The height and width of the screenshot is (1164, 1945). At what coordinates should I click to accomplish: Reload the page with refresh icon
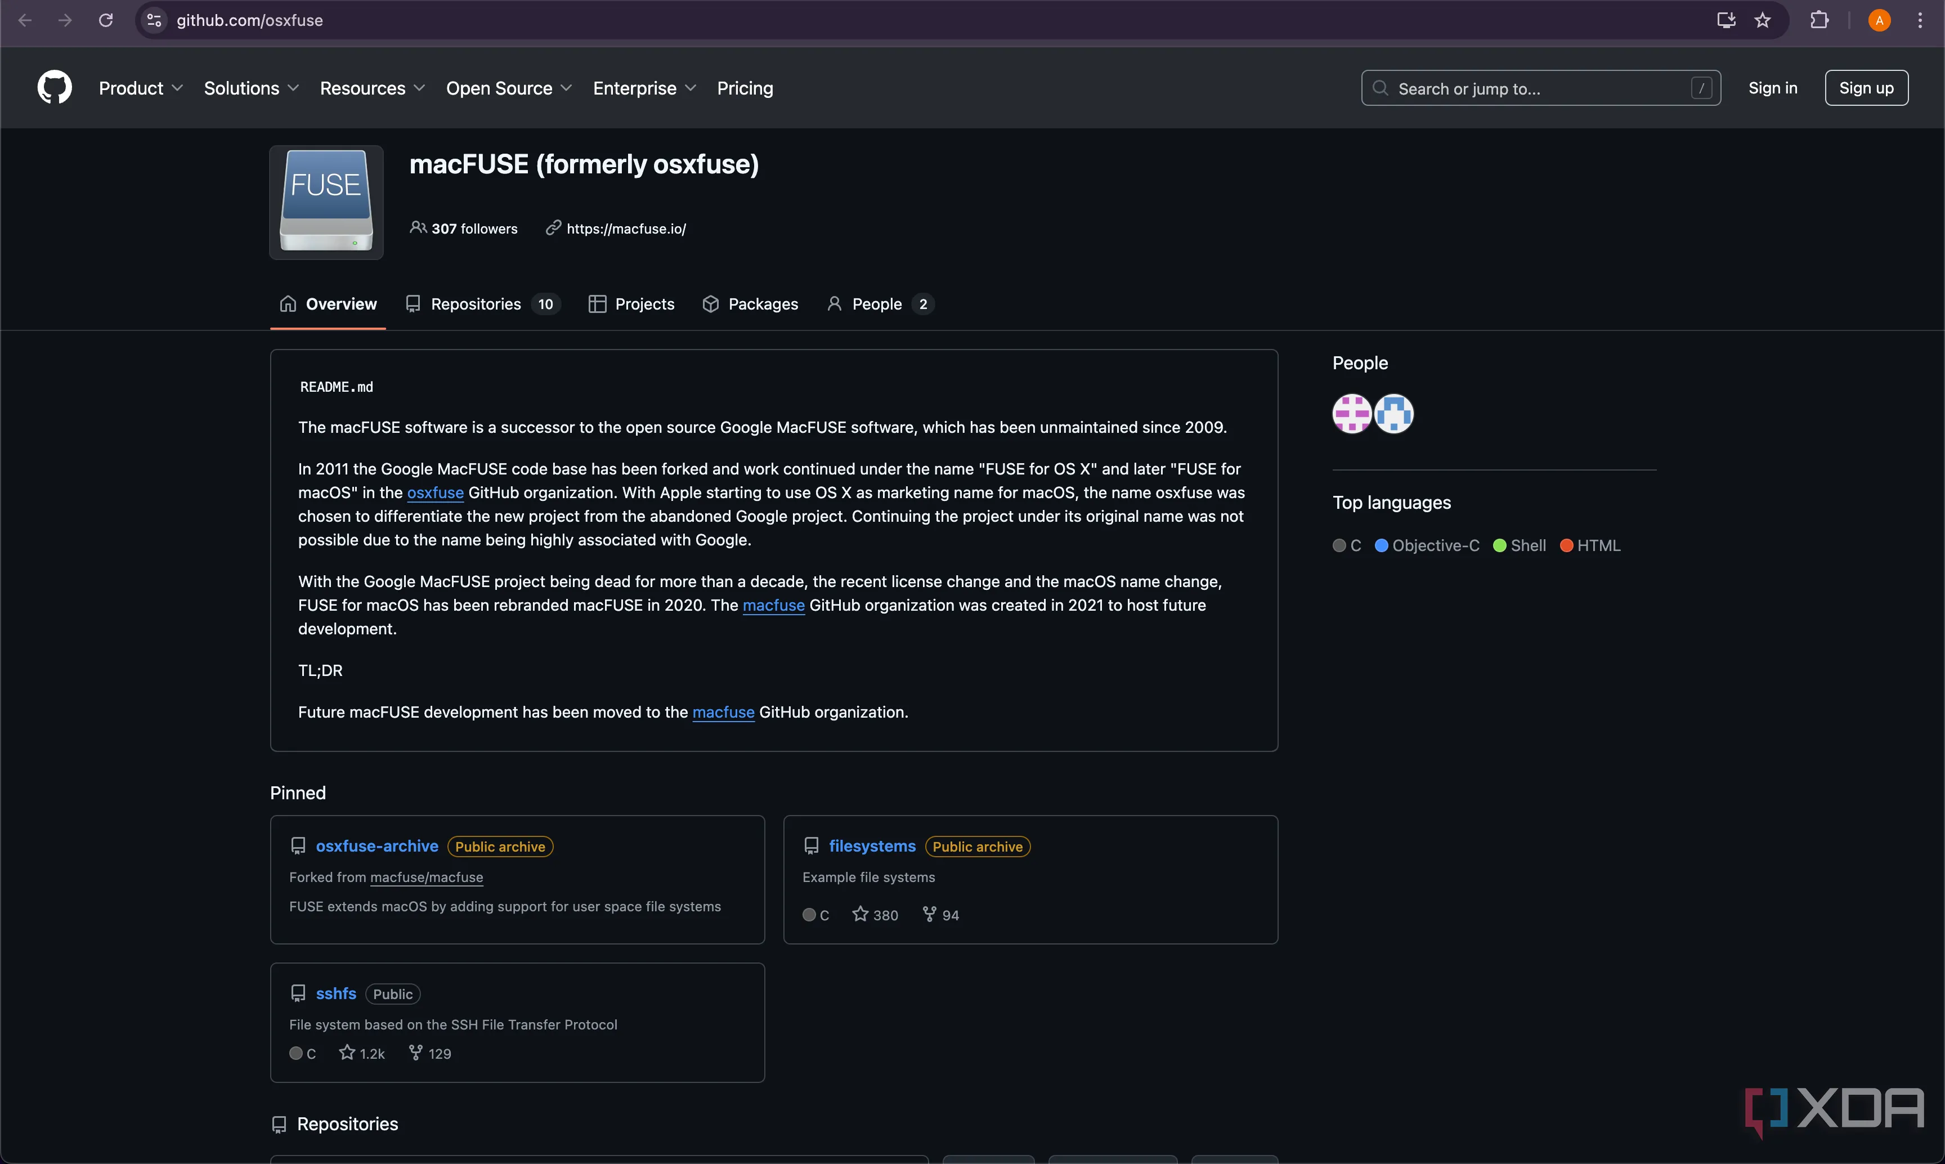106,20
